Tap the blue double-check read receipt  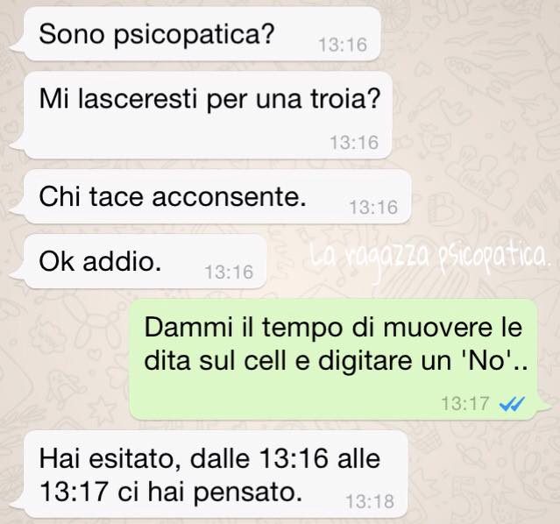pyautogui.click(x=512, y=404)
